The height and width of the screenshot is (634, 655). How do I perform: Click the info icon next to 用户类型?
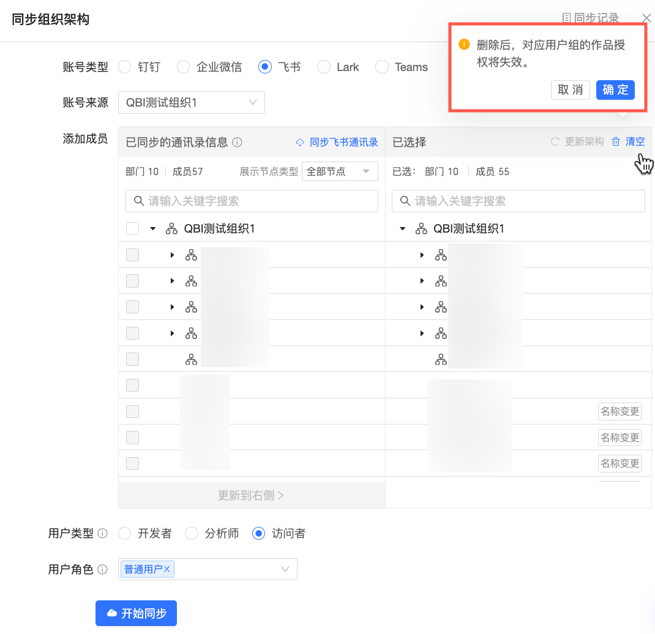point(102,534)
